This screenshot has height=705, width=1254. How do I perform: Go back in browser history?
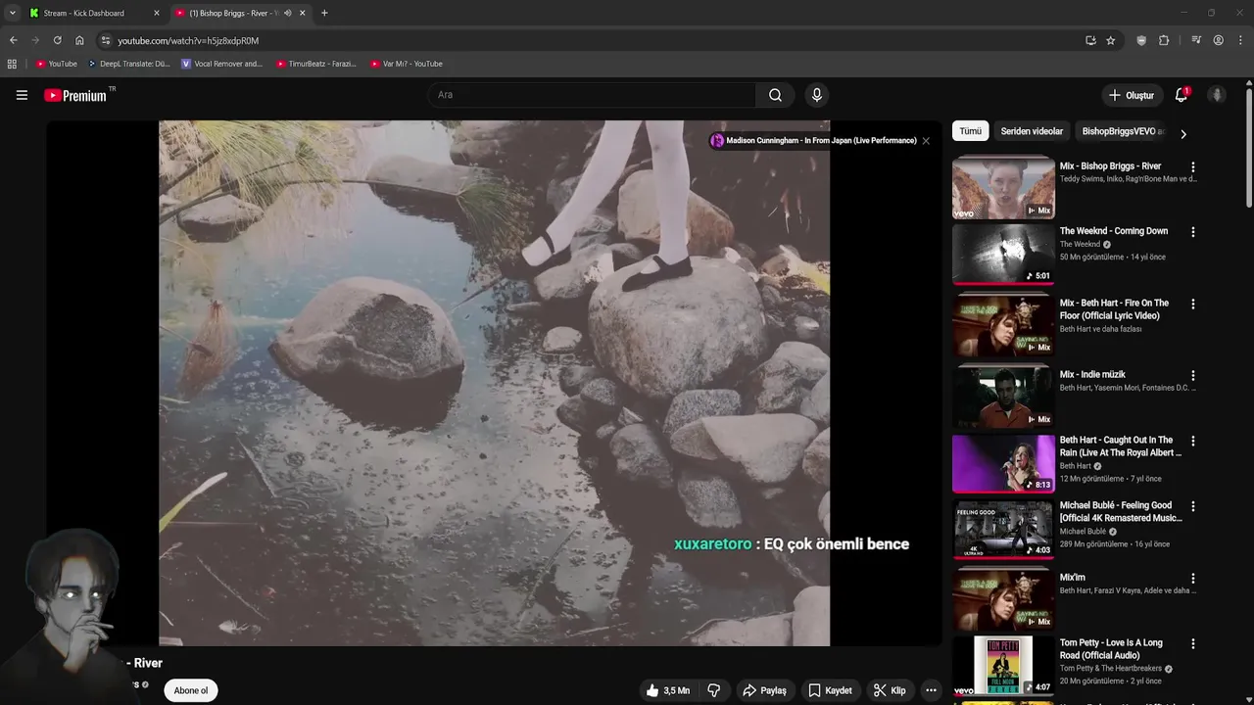coord(13,40)
